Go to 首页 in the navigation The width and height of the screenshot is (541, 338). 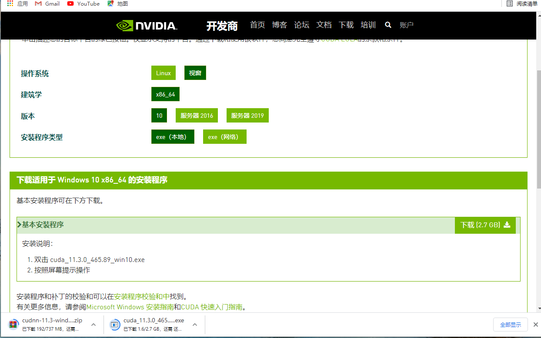[257, 25]
